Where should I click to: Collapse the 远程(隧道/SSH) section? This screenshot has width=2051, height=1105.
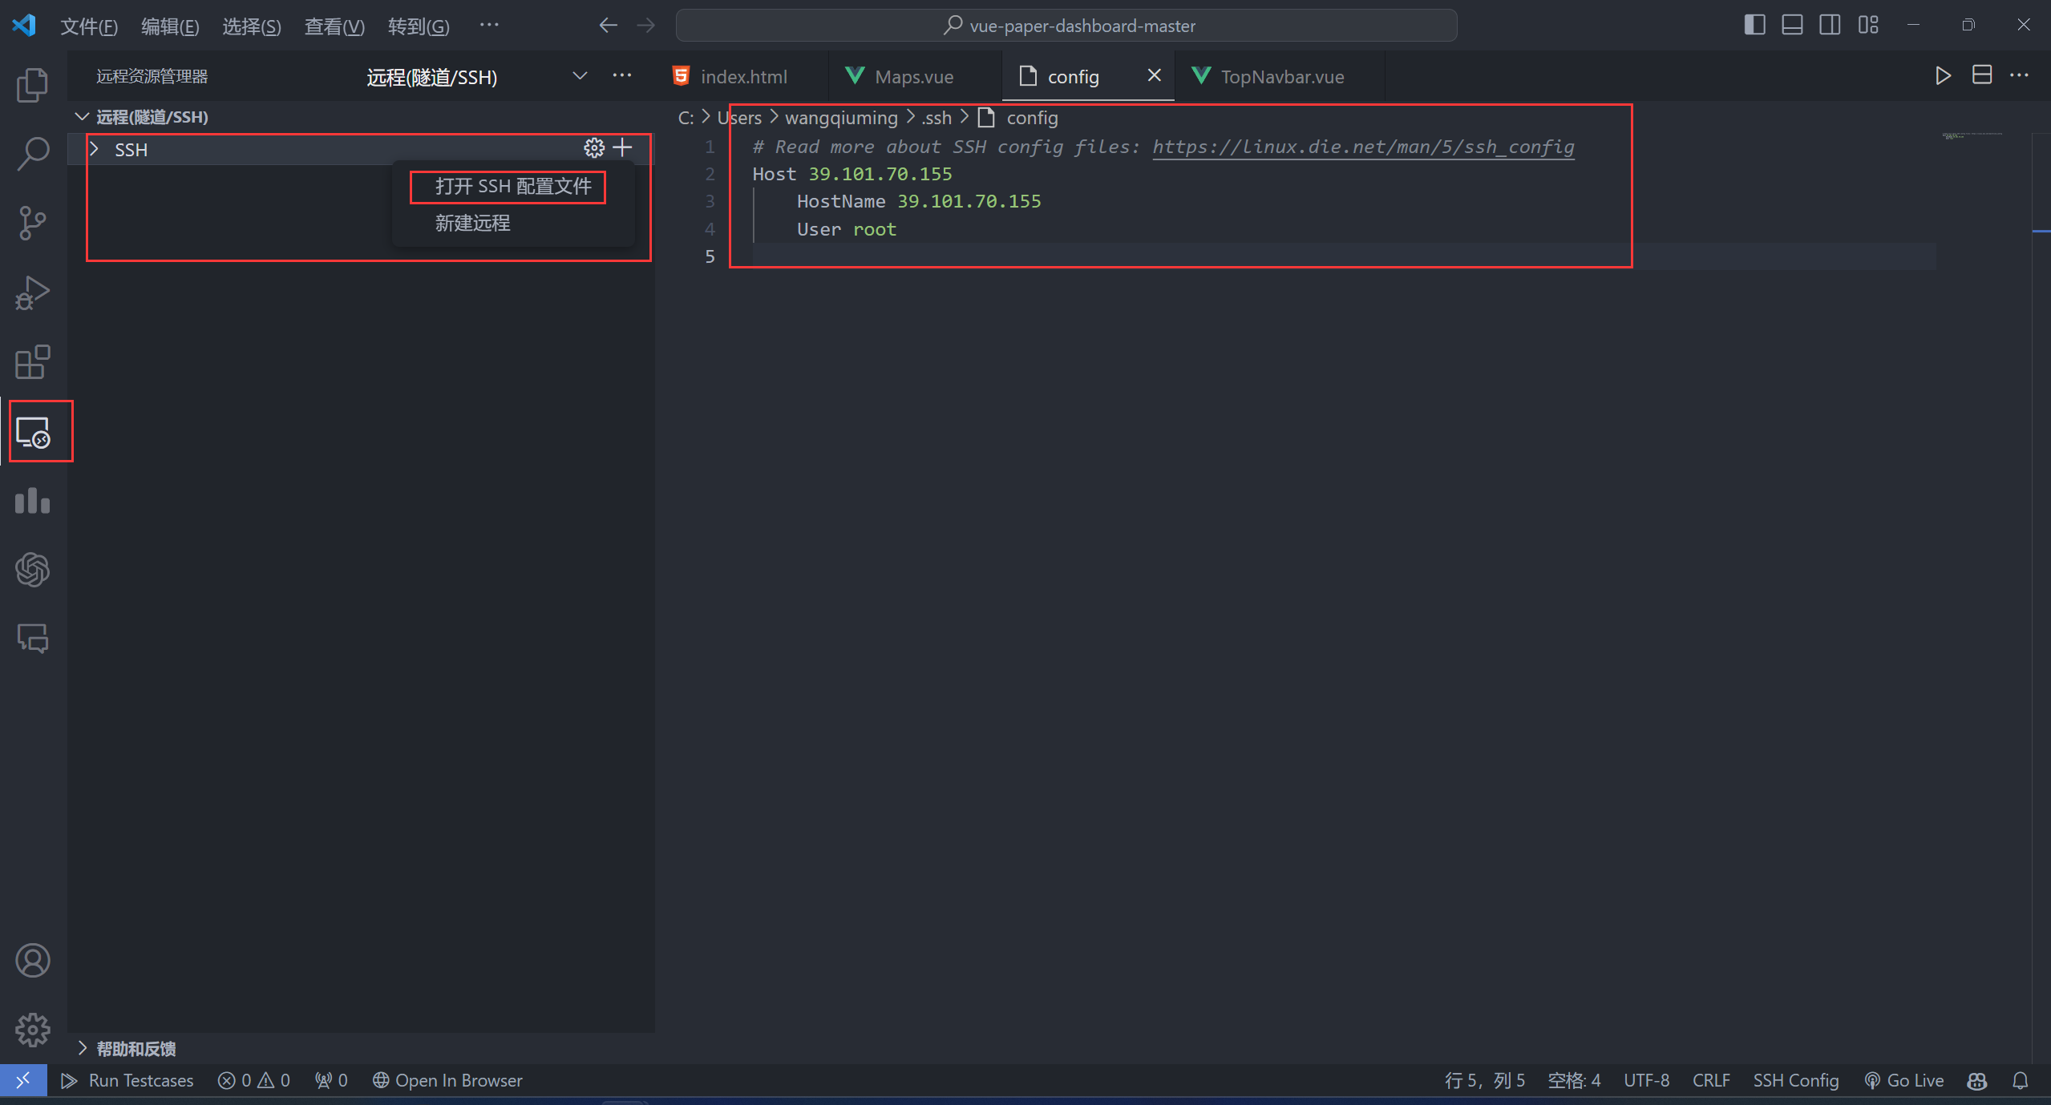[82, 117]
